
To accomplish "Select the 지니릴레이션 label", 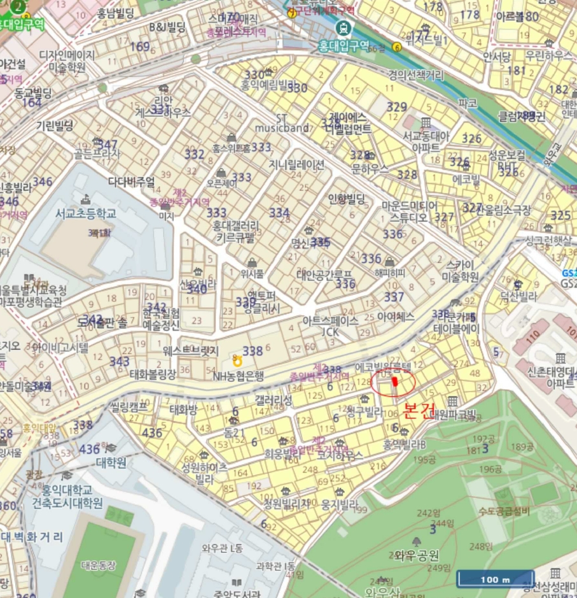I will coord(296,165).
